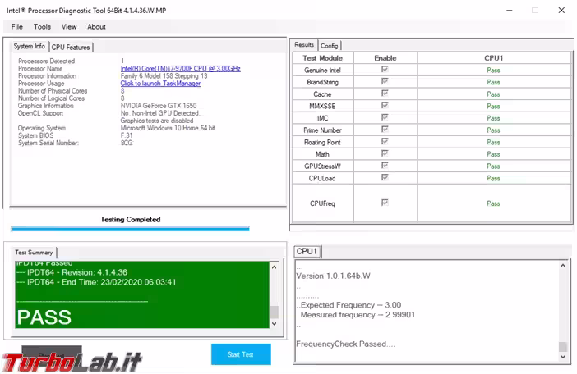The image size is (577, 374).
Task: Close the Intel Processor Diagnostic Tool window
Action: coord(561,11)
